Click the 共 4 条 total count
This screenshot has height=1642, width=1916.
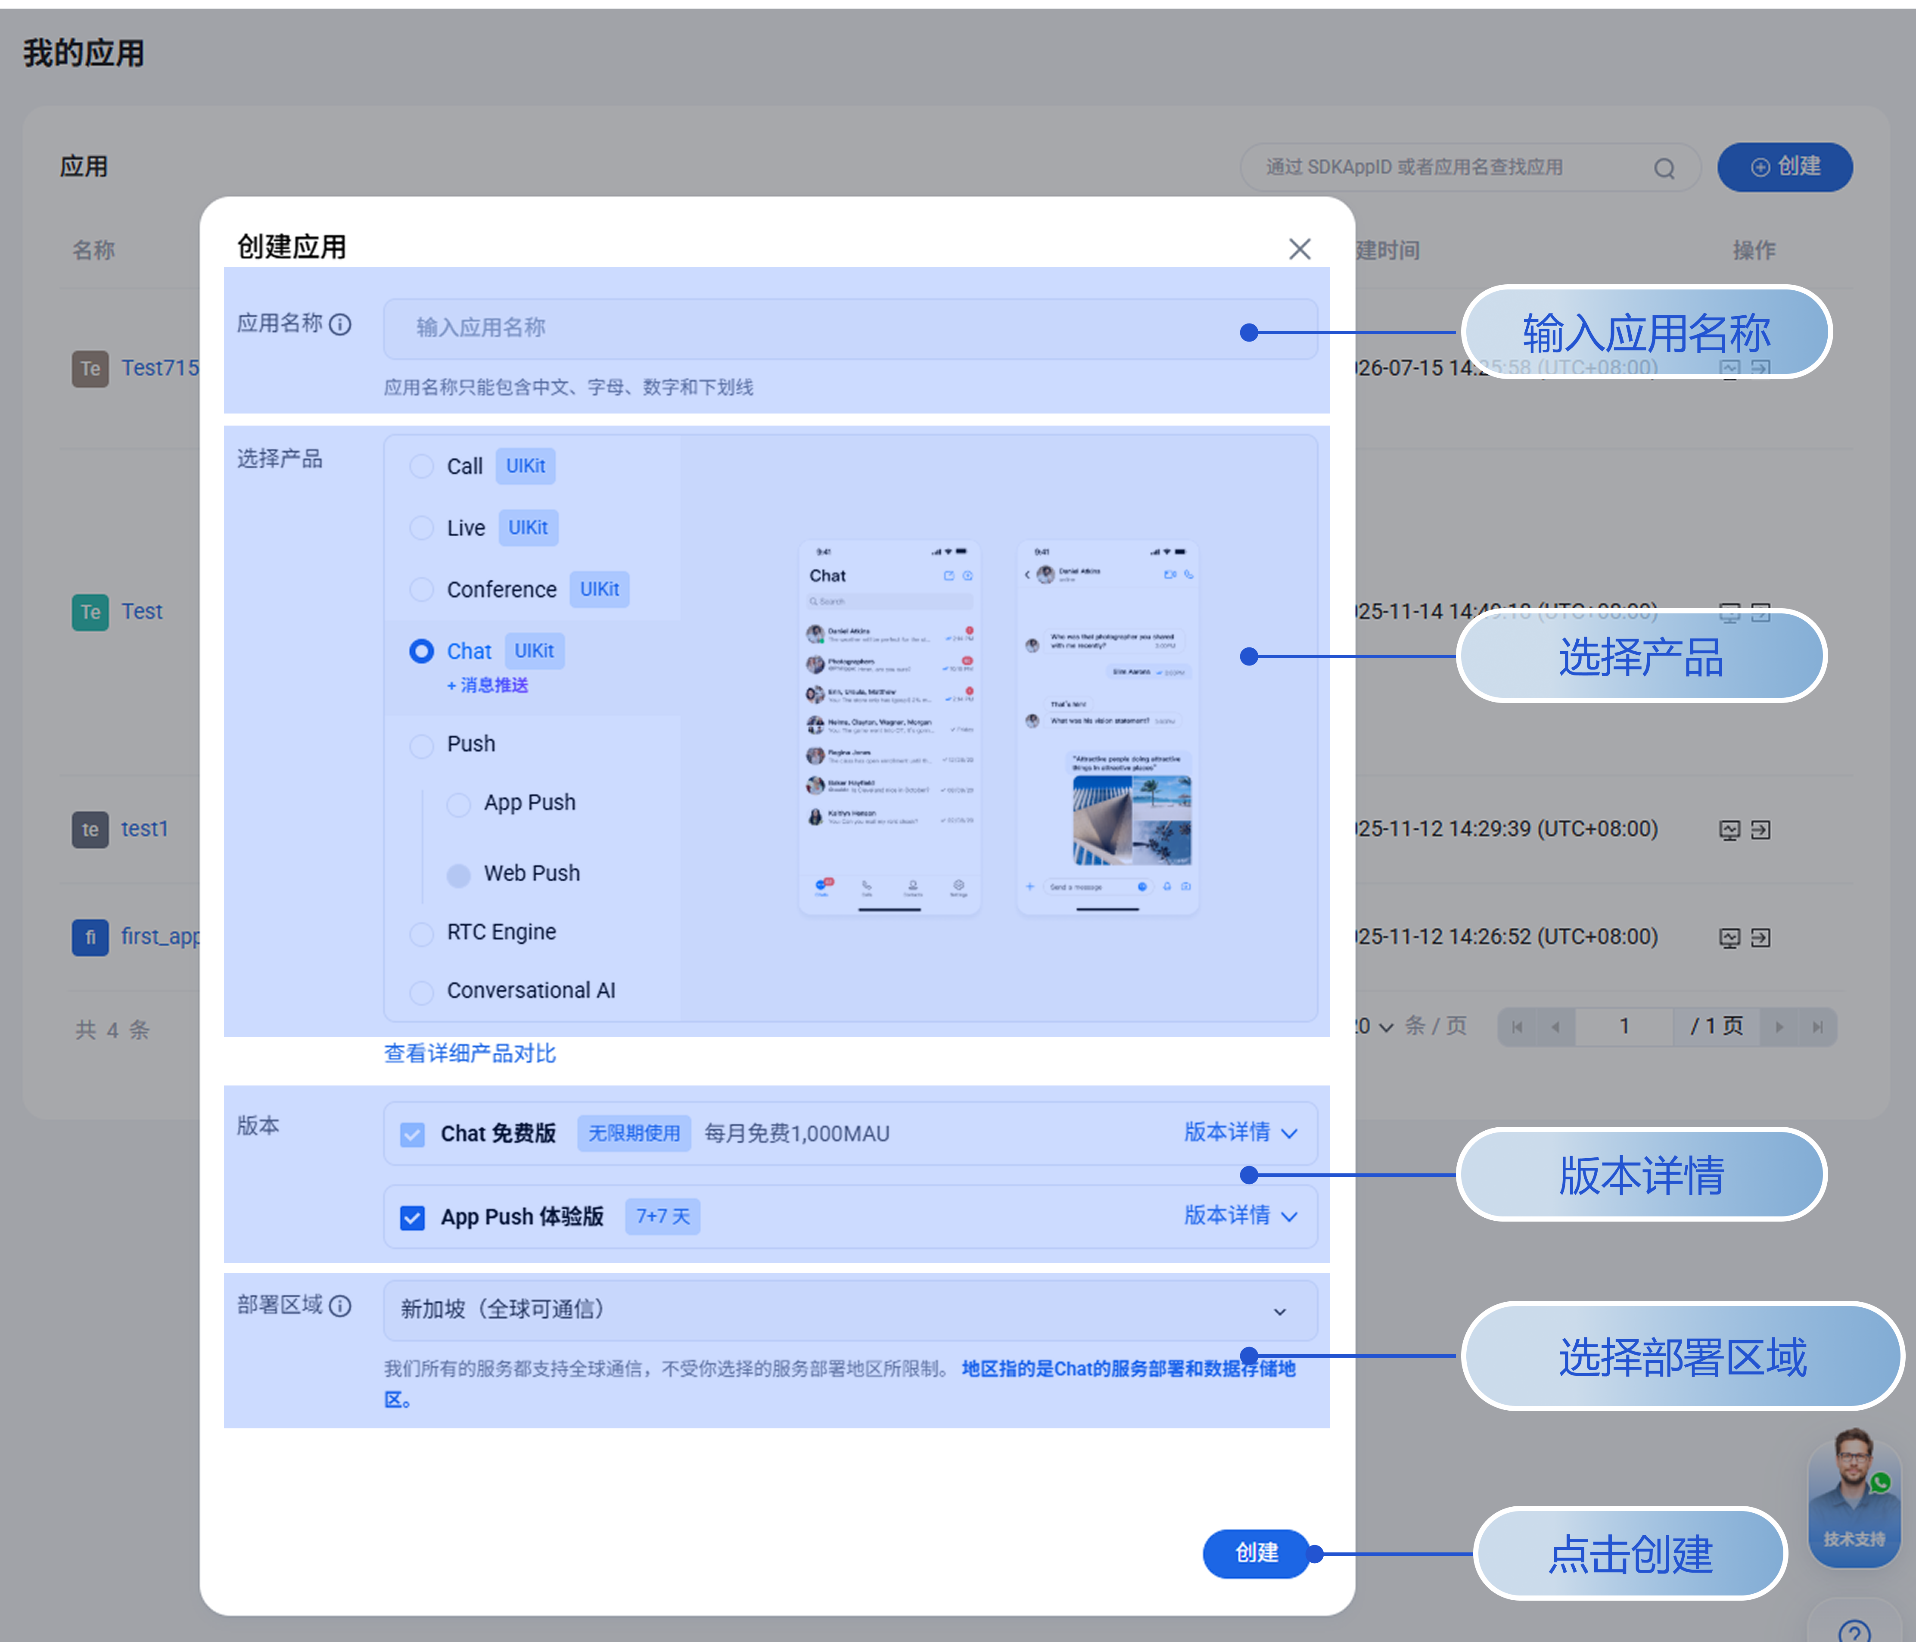pos(112,1030)
